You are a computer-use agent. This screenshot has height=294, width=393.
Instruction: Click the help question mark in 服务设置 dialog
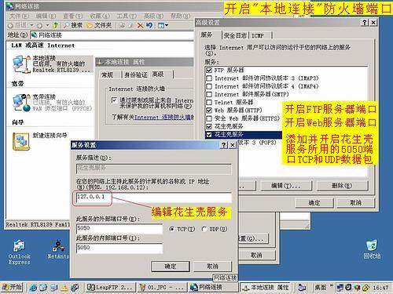point(224,145)
